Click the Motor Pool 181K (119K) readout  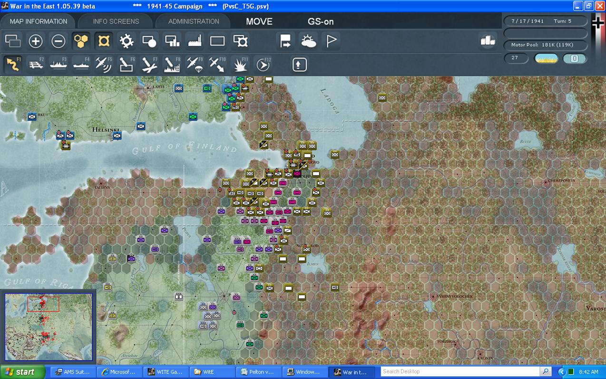coord(546,45)
